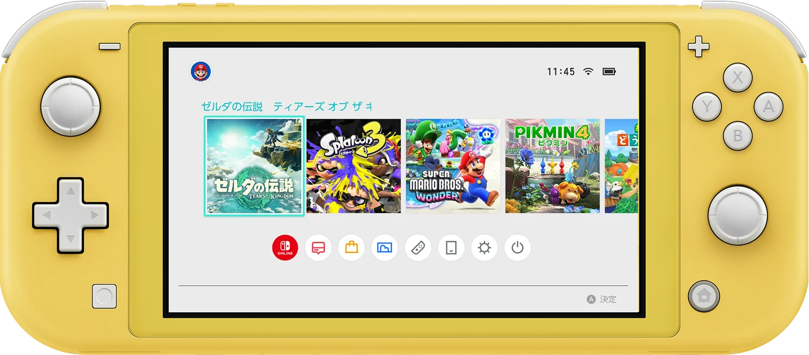Viewport: 809px width, 355px height.
Task: Click the 11:45 clock display
Action: (x=561, y=71)
